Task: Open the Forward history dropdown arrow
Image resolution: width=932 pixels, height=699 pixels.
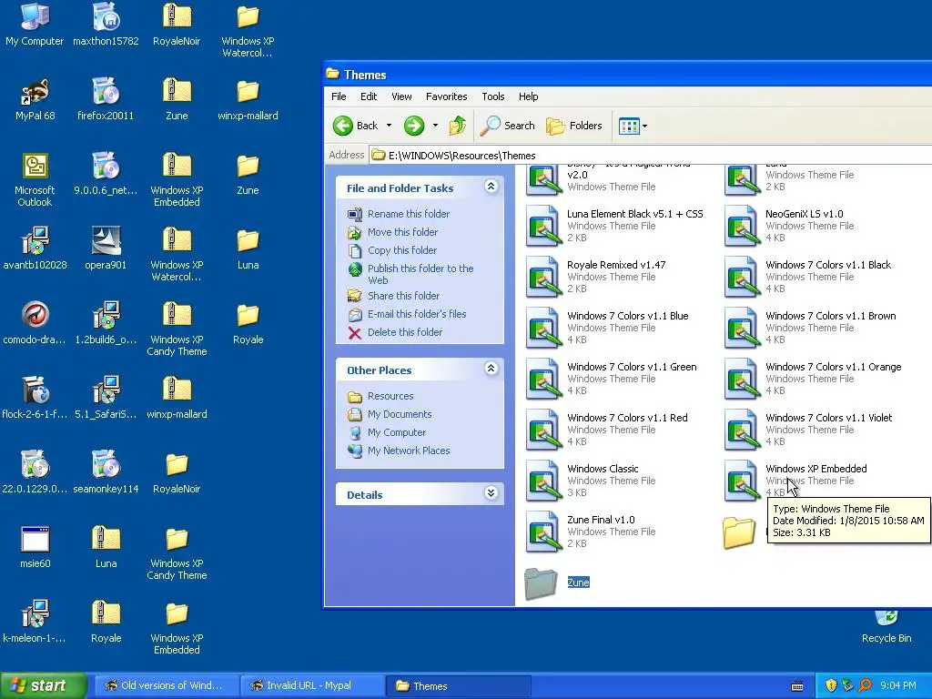Action: tap(435, 126)
